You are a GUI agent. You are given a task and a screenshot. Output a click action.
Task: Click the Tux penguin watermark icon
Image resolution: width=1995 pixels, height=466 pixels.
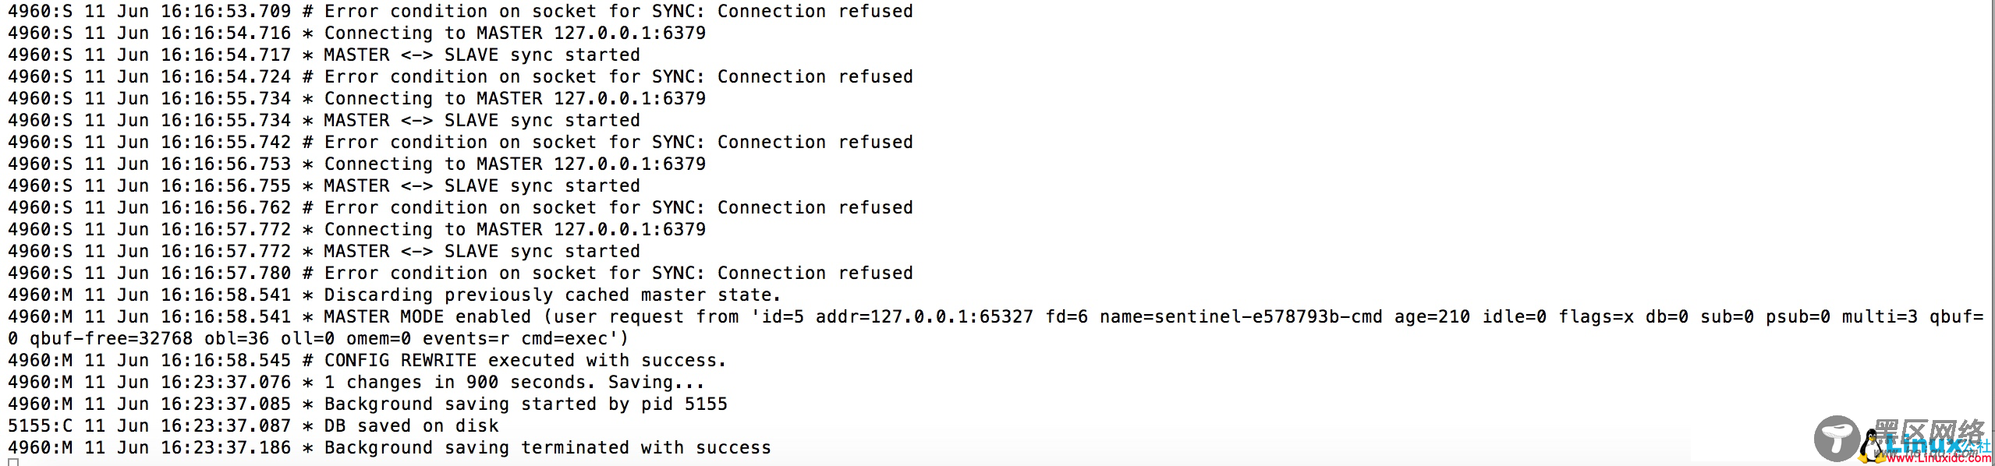click(x=1871, y=446)
